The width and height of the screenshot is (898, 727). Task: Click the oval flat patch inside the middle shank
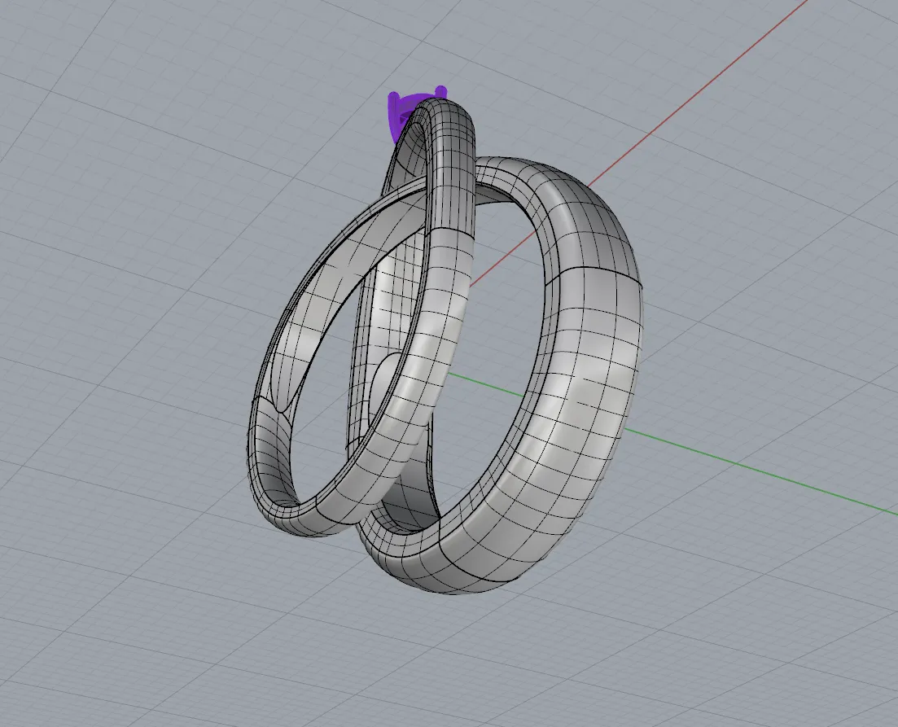pyautogui.click(x=386, y=383)
